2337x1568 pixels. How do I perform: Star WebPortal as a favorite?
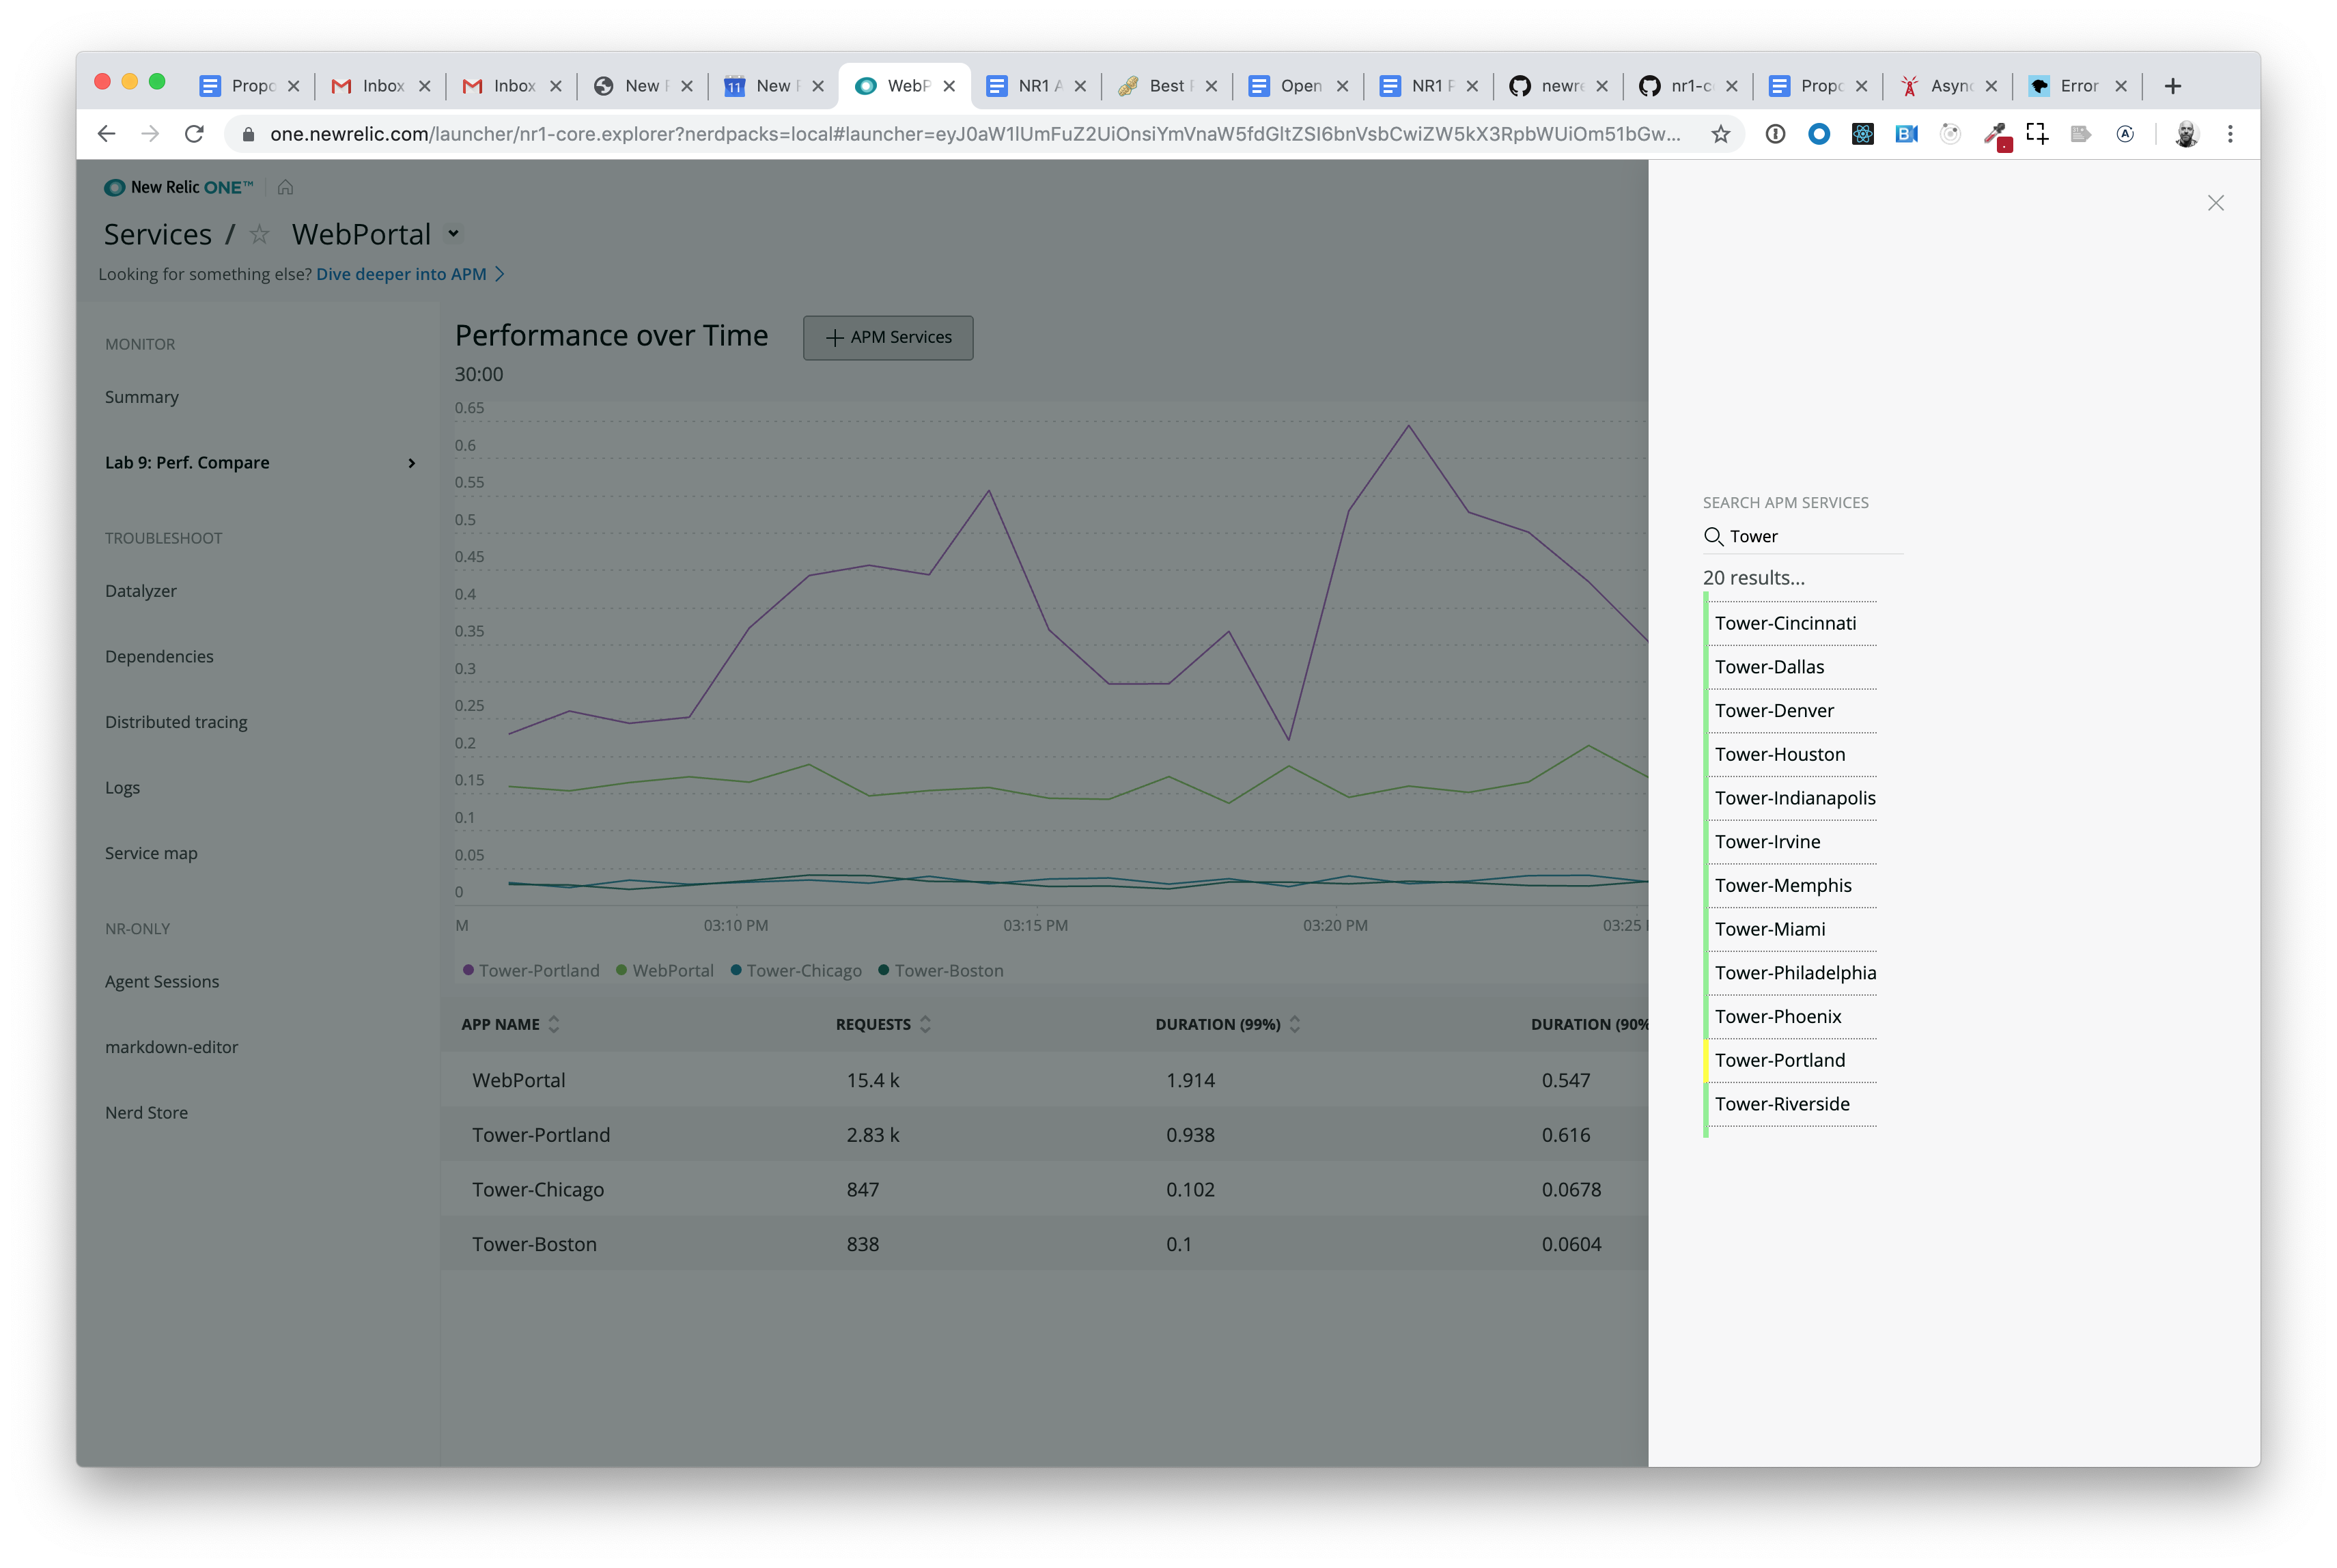click(x=259, y=234)
